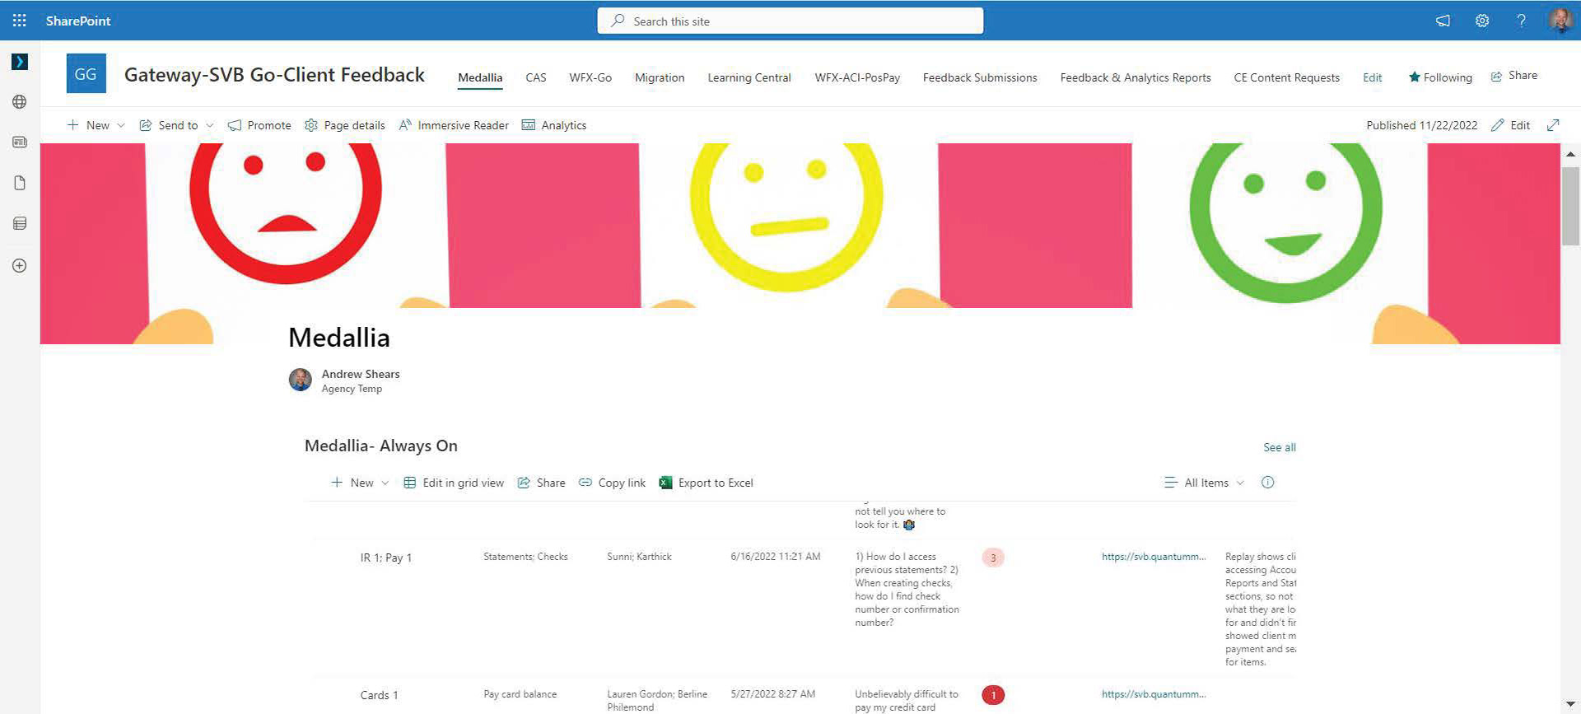Open the settings gear icon
The image size is (1581, 714).
[x=1482, y=21]
